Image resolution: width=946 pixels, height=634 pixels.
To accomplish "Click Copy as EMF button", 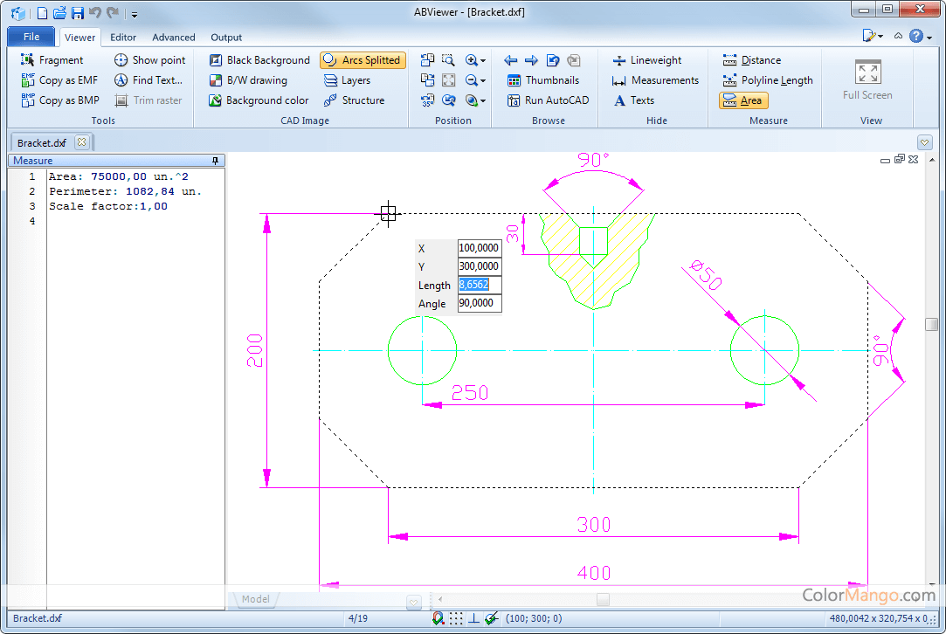I will click(59, 80).
